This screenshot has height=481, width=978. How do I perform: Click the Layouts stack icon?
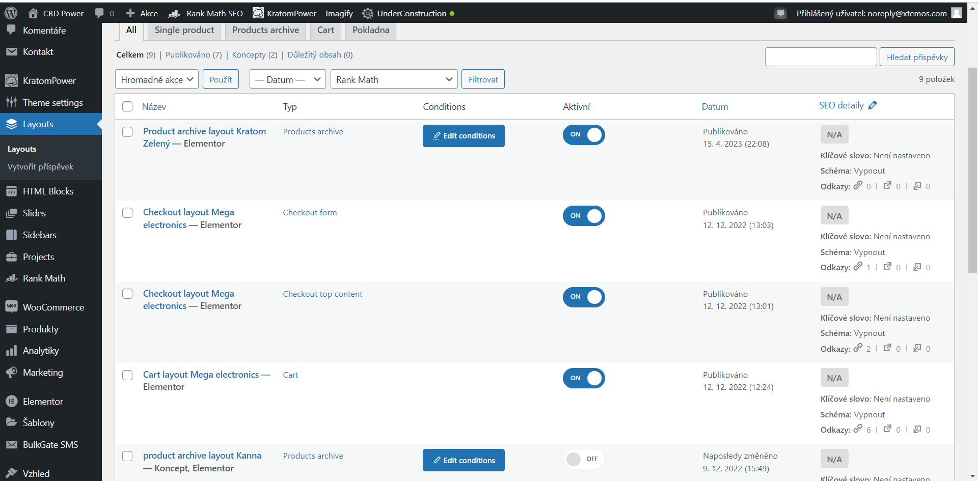[x=11, y=124]
